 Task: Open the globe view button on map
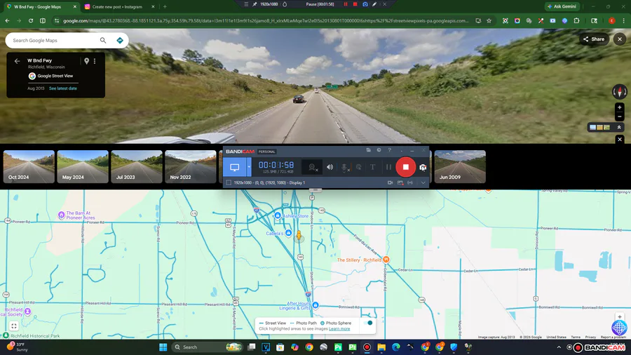click(x=619, y=328)
